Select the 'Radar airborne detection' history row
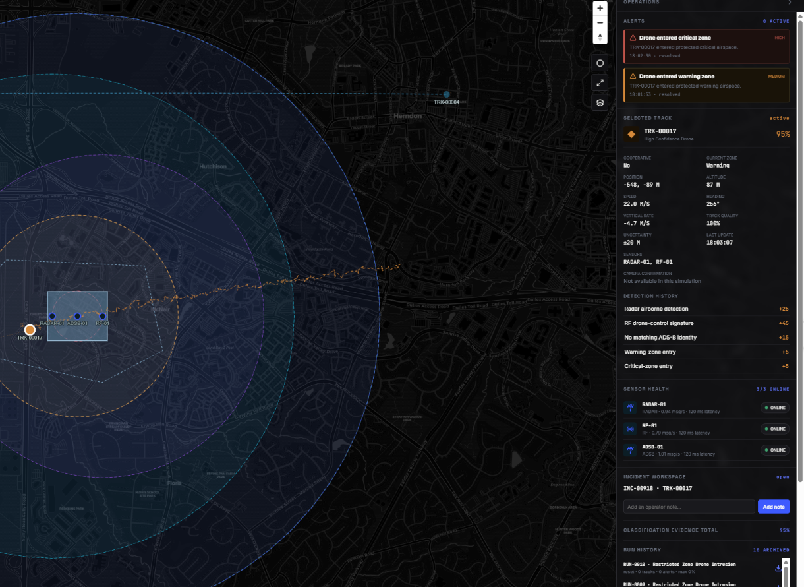804x587 pixels. tap(706, 309)
